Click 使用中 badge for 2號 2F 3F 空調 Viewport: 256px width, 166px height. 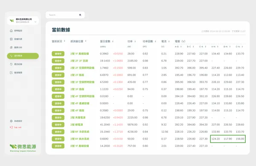(x=58, y=61)
